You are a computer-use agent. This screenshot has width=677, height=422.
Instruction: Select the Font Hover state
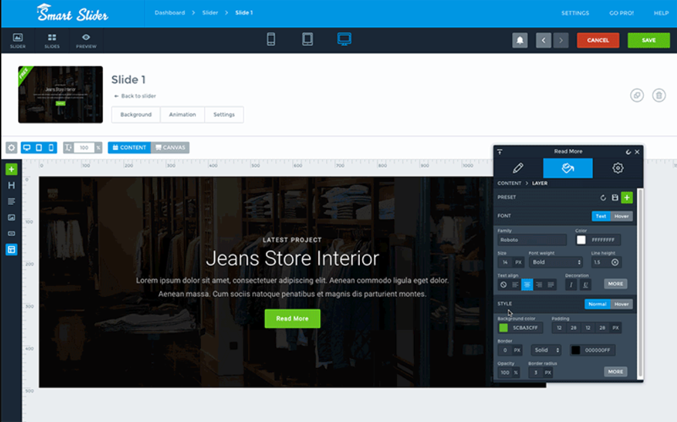click(622, 216)
